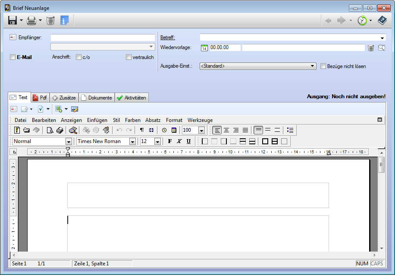The image size is (395, 277).
Task: Enable the E-Mail checkbox
Action: 13,57
